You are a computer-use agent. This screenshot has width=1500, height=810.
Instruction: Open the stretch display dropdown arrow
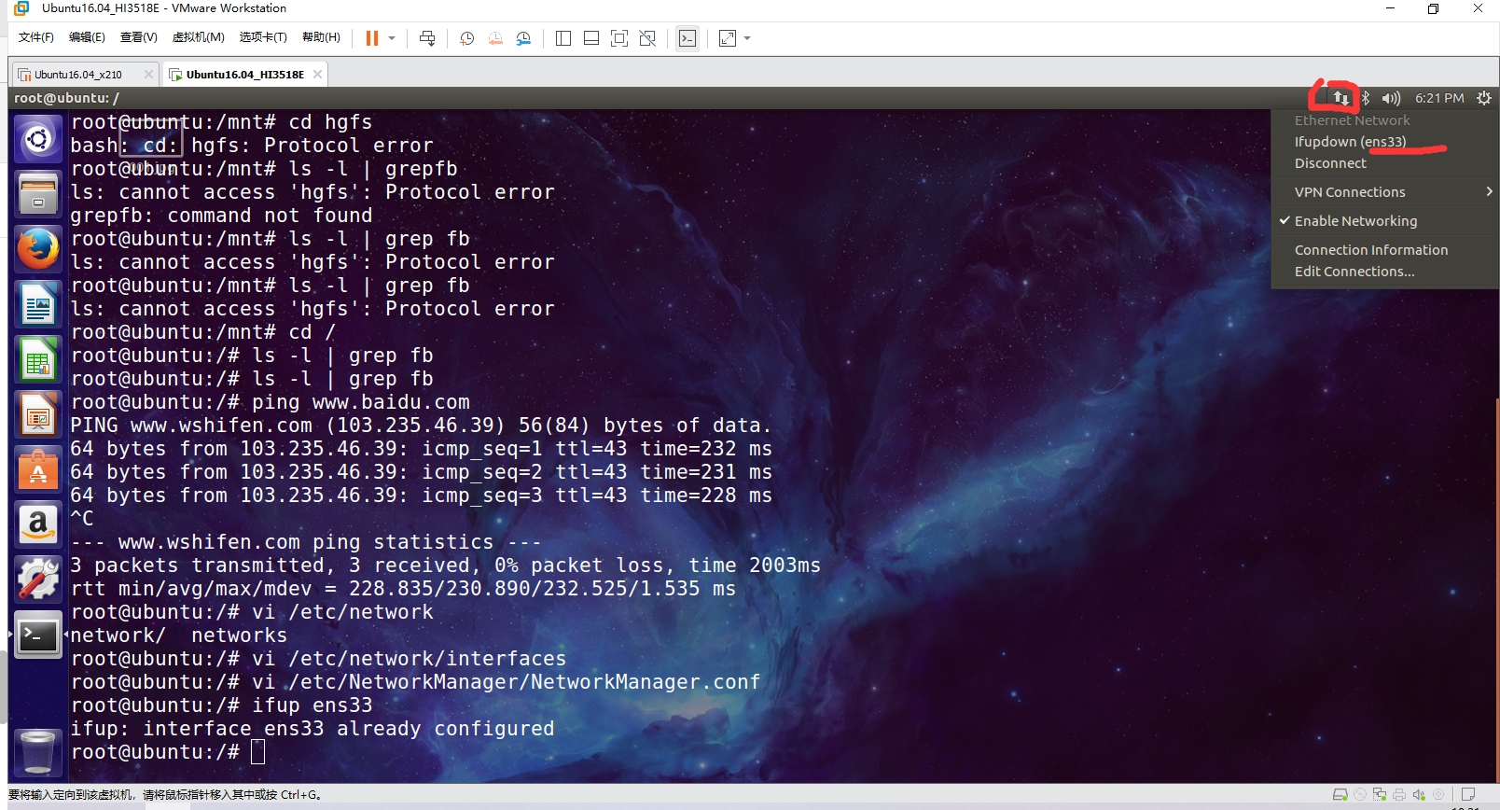tap(747, 38)
